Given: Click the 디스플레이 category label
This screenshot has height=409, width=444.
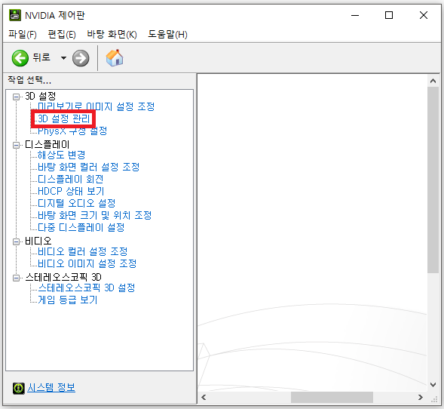Looking at the screenshot, I should (47, 145).
